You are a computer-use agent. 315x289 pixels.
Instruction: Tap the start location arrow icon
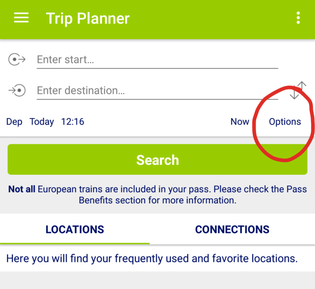click(17, 60)
